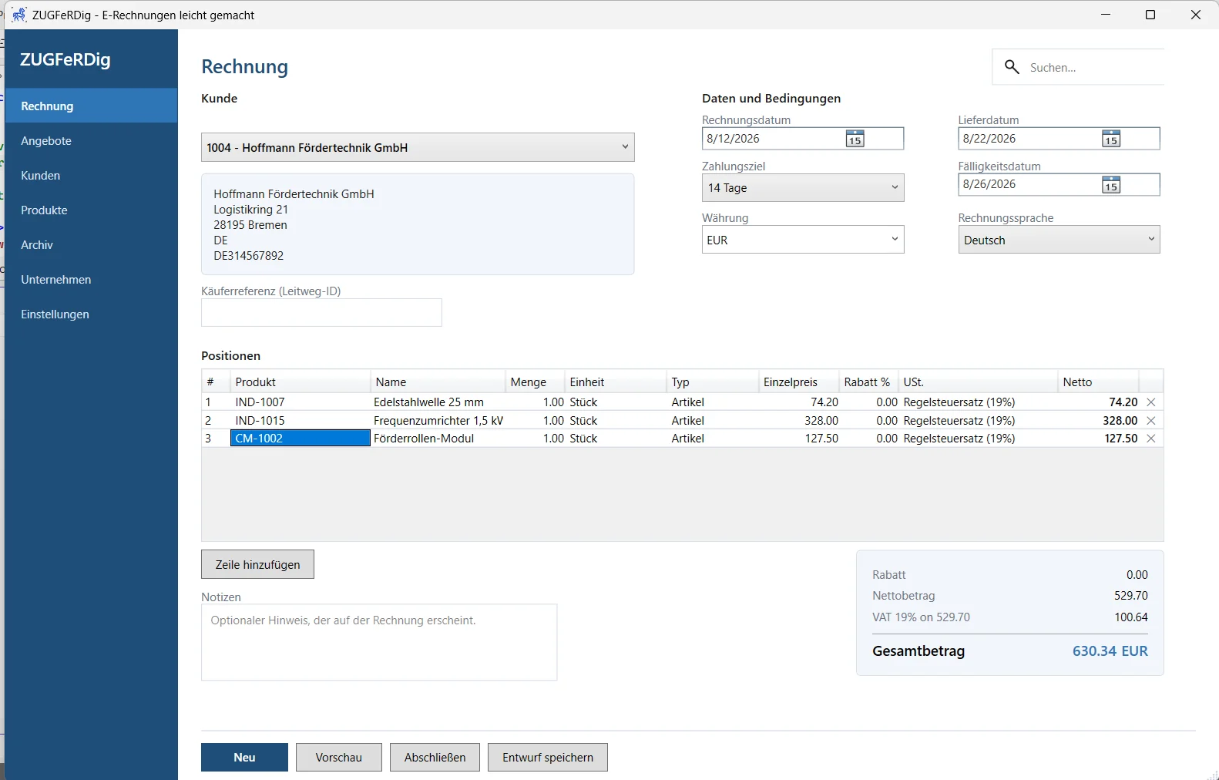Remove the Frequenzumrichter 1,5 kV line
Image resolution: width=1219 pixels, height=780 pixels.
pos(1150,421)
